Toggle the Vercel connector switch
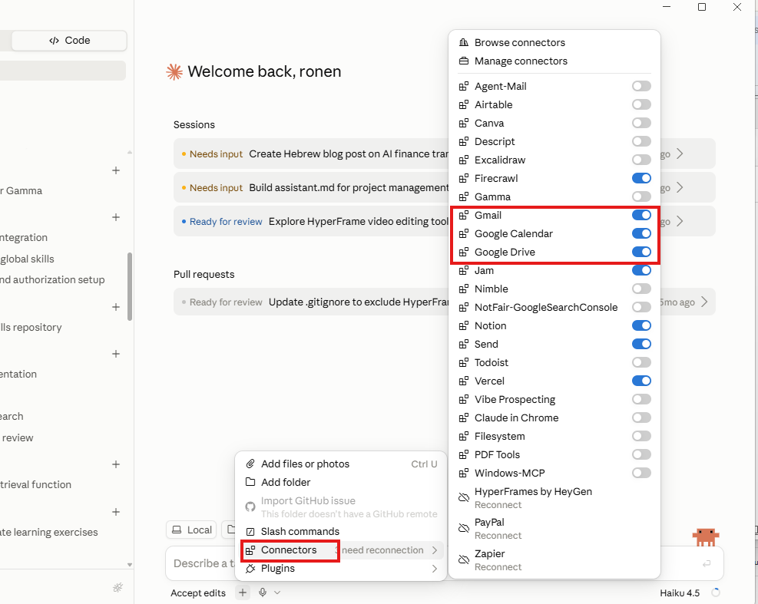Viewport: 758px width, 604px height. pos(641,381)
